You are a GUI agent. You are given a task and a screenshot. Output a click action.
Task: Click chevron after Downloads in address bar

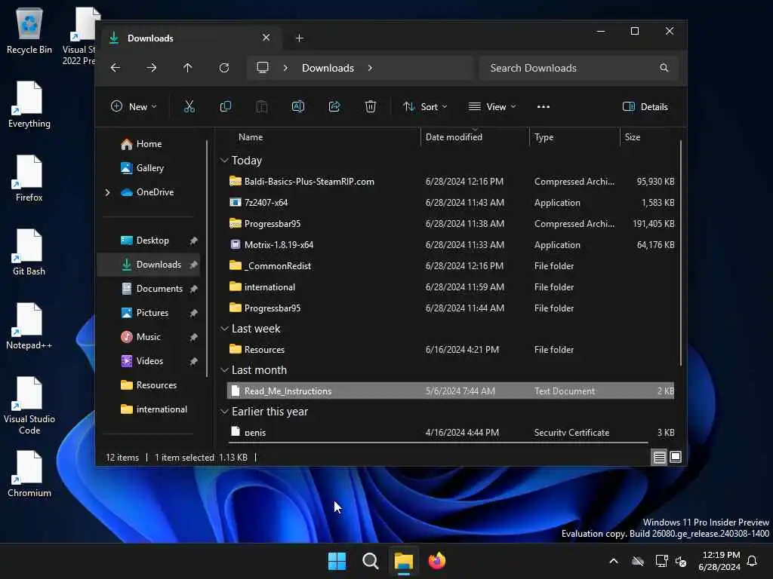370,68
